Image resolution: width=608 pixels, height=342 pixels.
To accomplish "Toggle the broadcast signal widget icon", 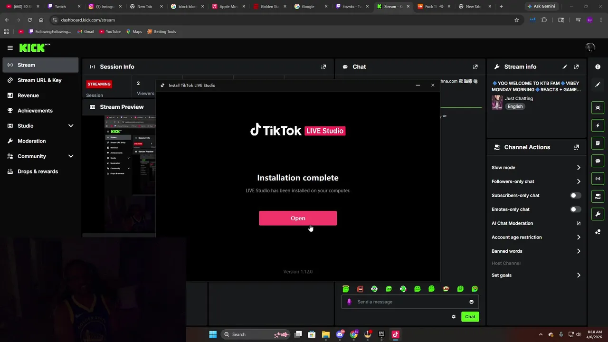I will coord(598,179).
